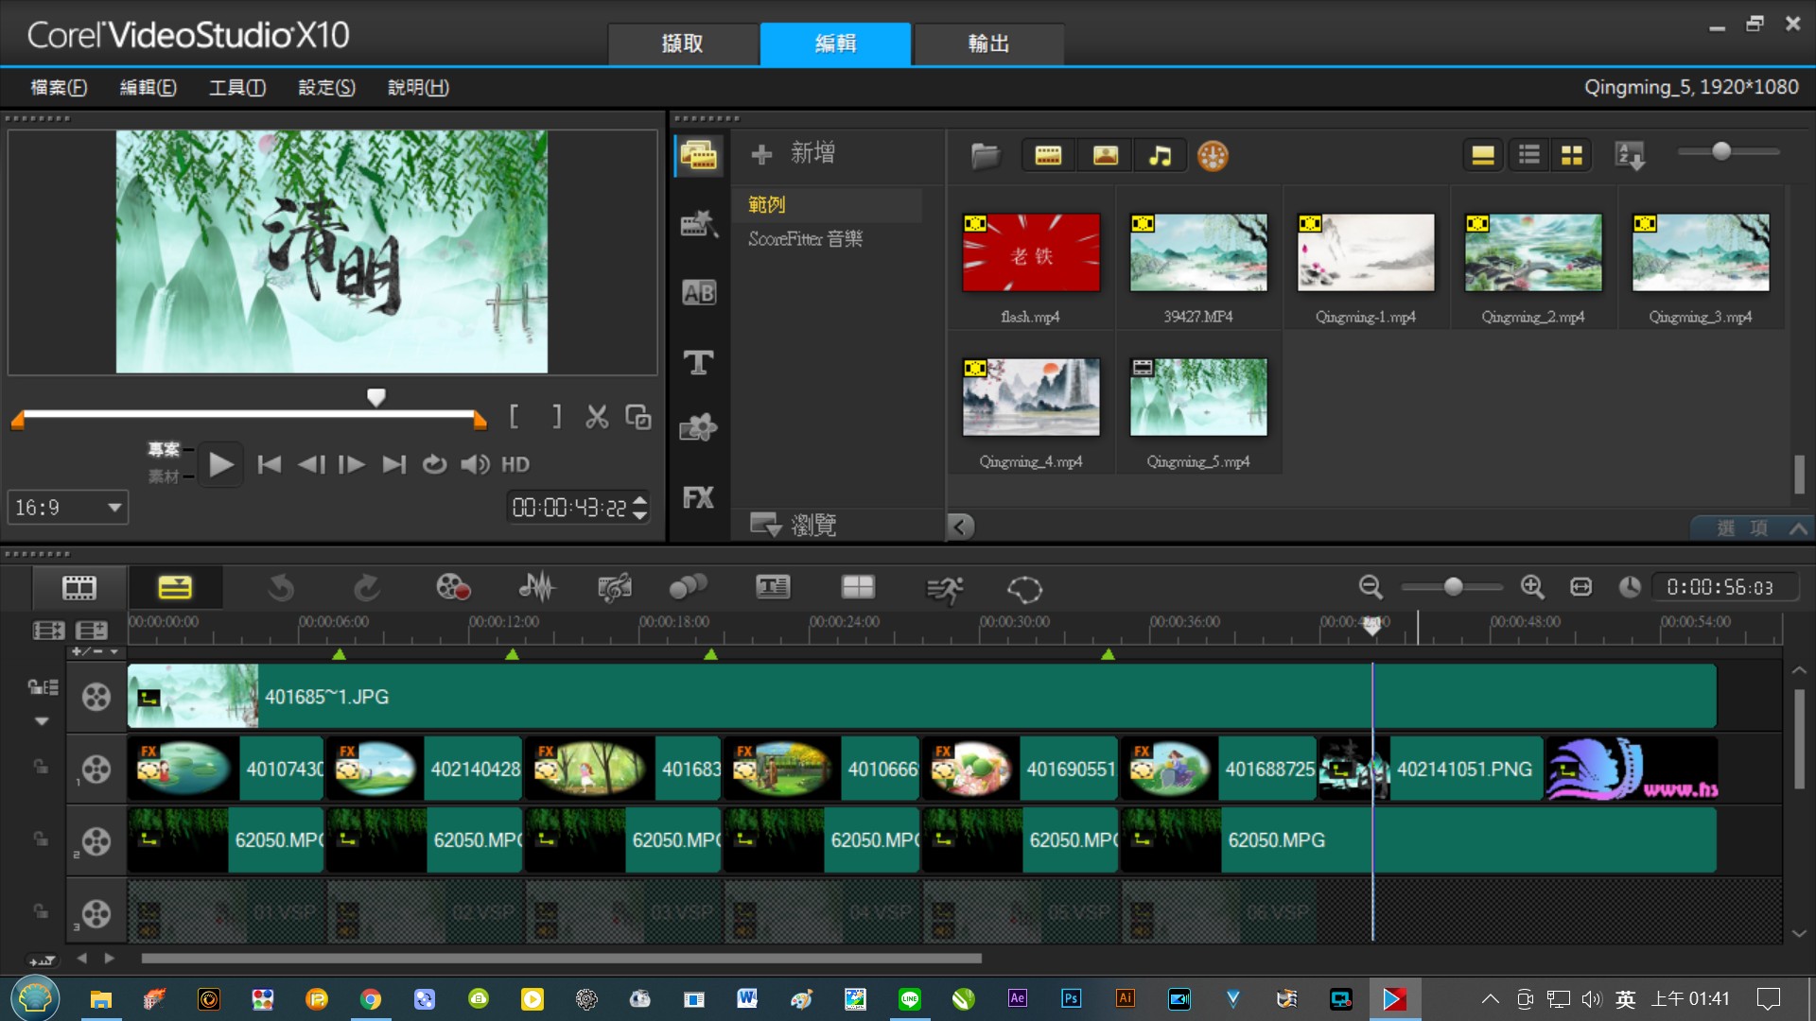Open the 檔案(F) File menu
1816x1021 pixels.
tap(59, 87)
